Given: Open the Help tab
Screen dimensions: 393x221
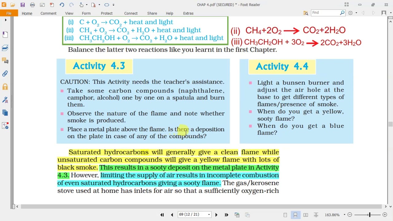Looking at the screenshot, I should click(x=169, y=13).
